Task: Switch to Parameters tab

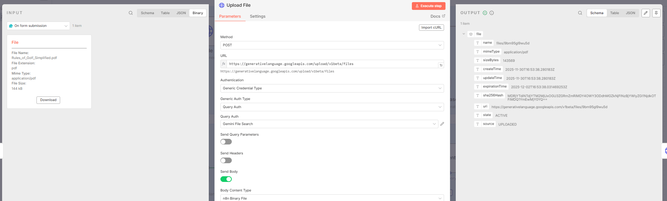Action: point(230,16)
